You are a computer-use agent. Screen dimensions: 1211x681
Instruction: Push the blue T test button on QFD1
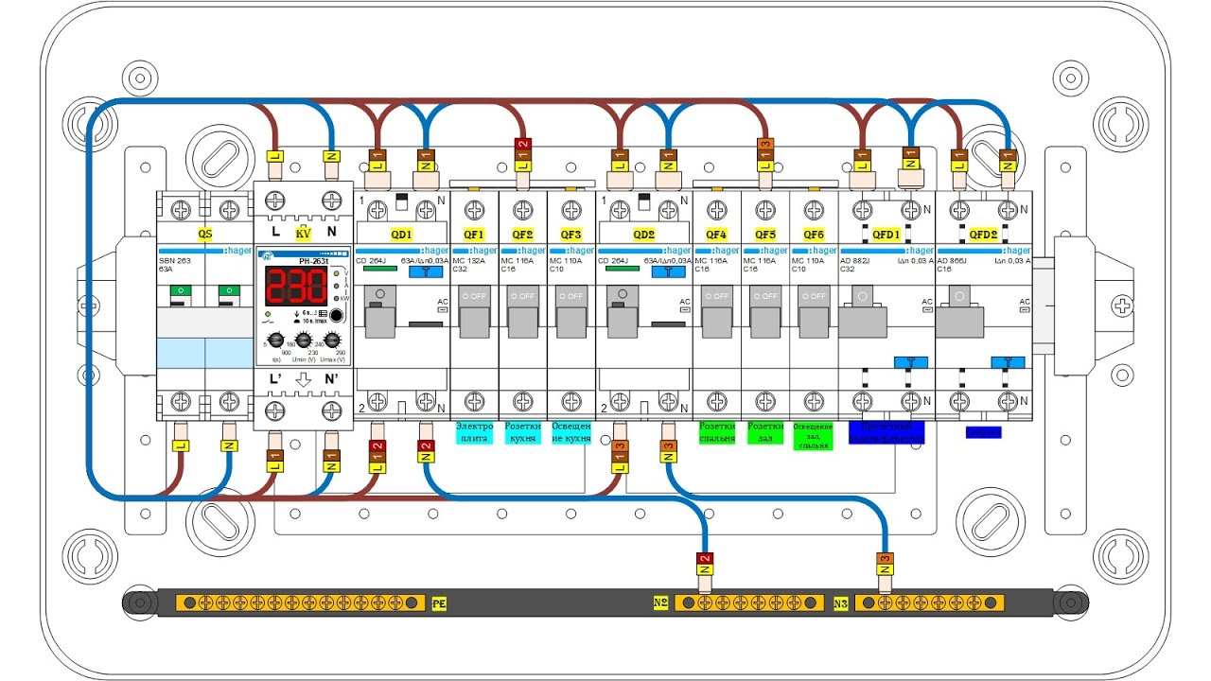[x=910, y=362]
